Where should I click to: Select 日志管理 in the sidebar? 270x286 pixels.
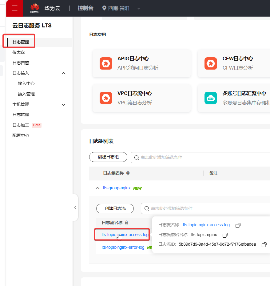point(21,42)
